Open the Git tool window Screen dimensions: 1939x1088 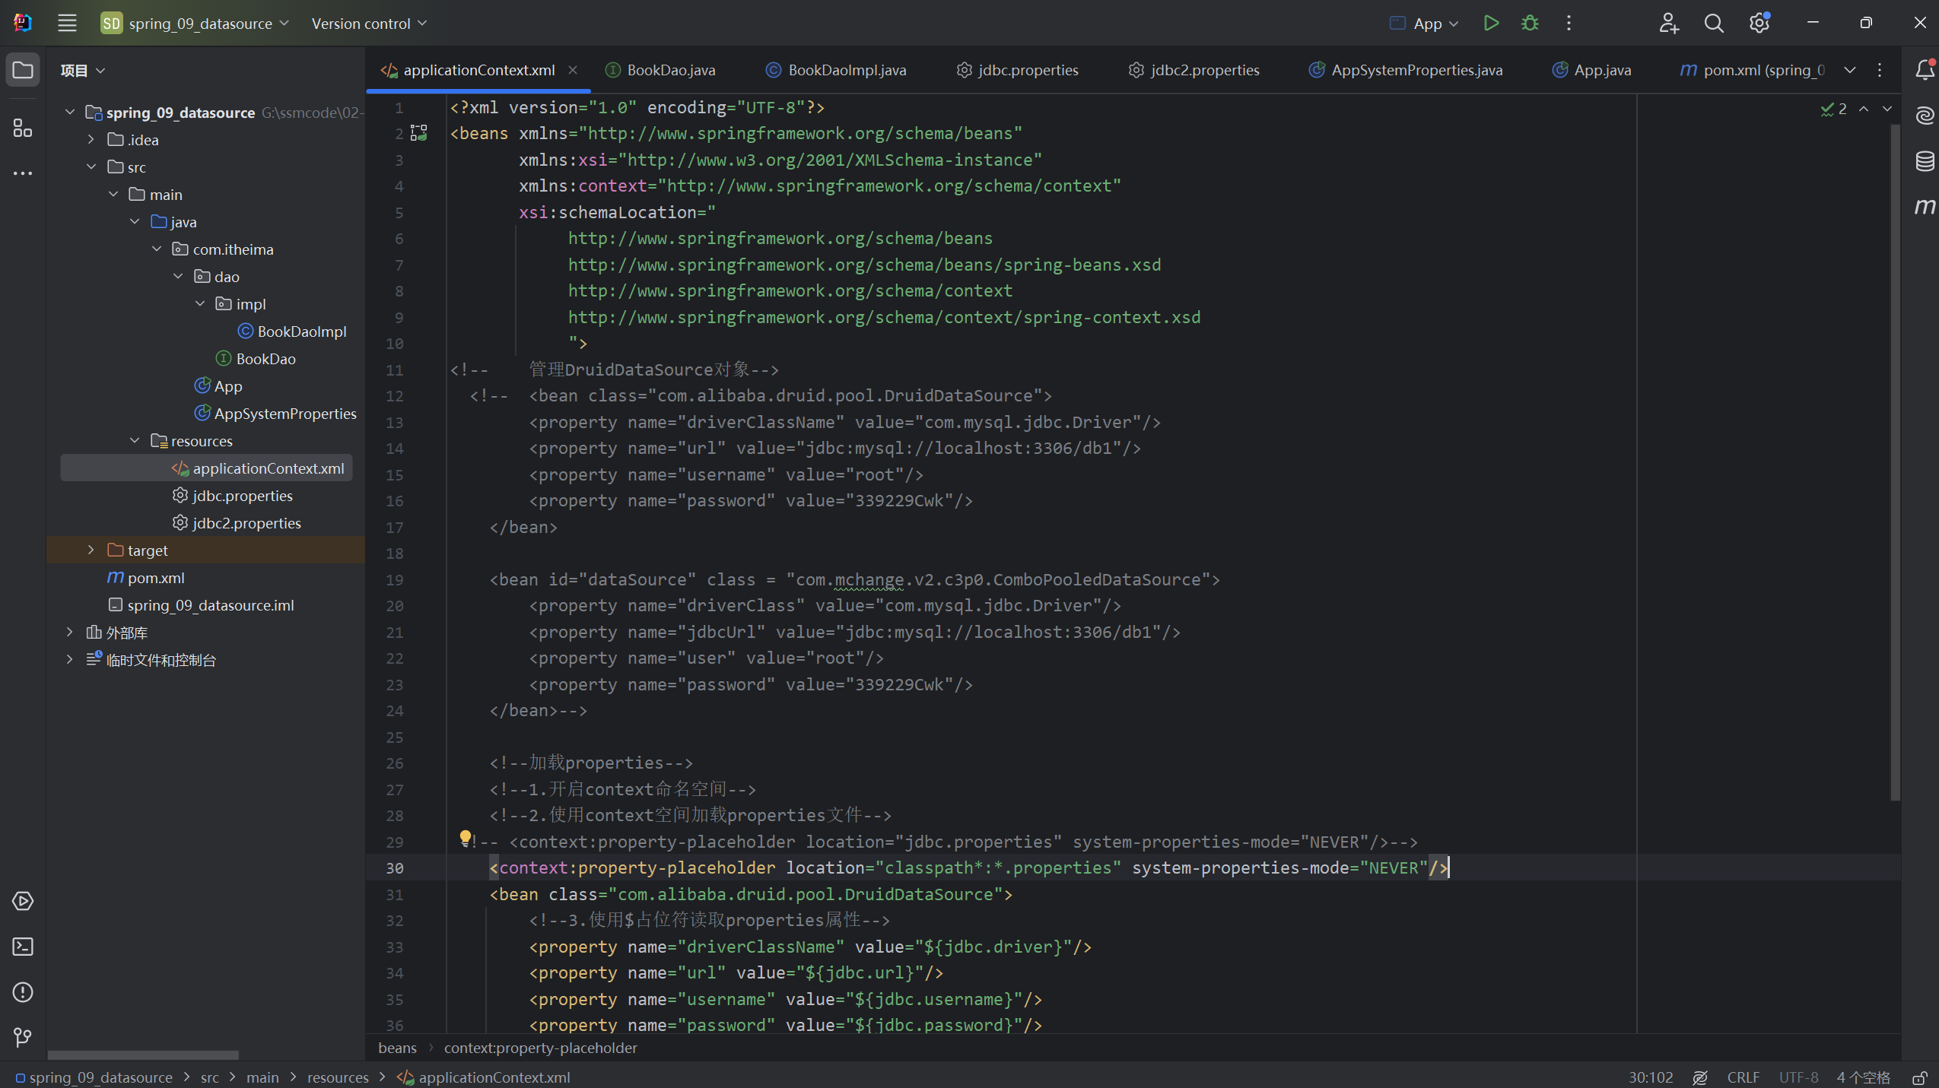click(23, 1038)
